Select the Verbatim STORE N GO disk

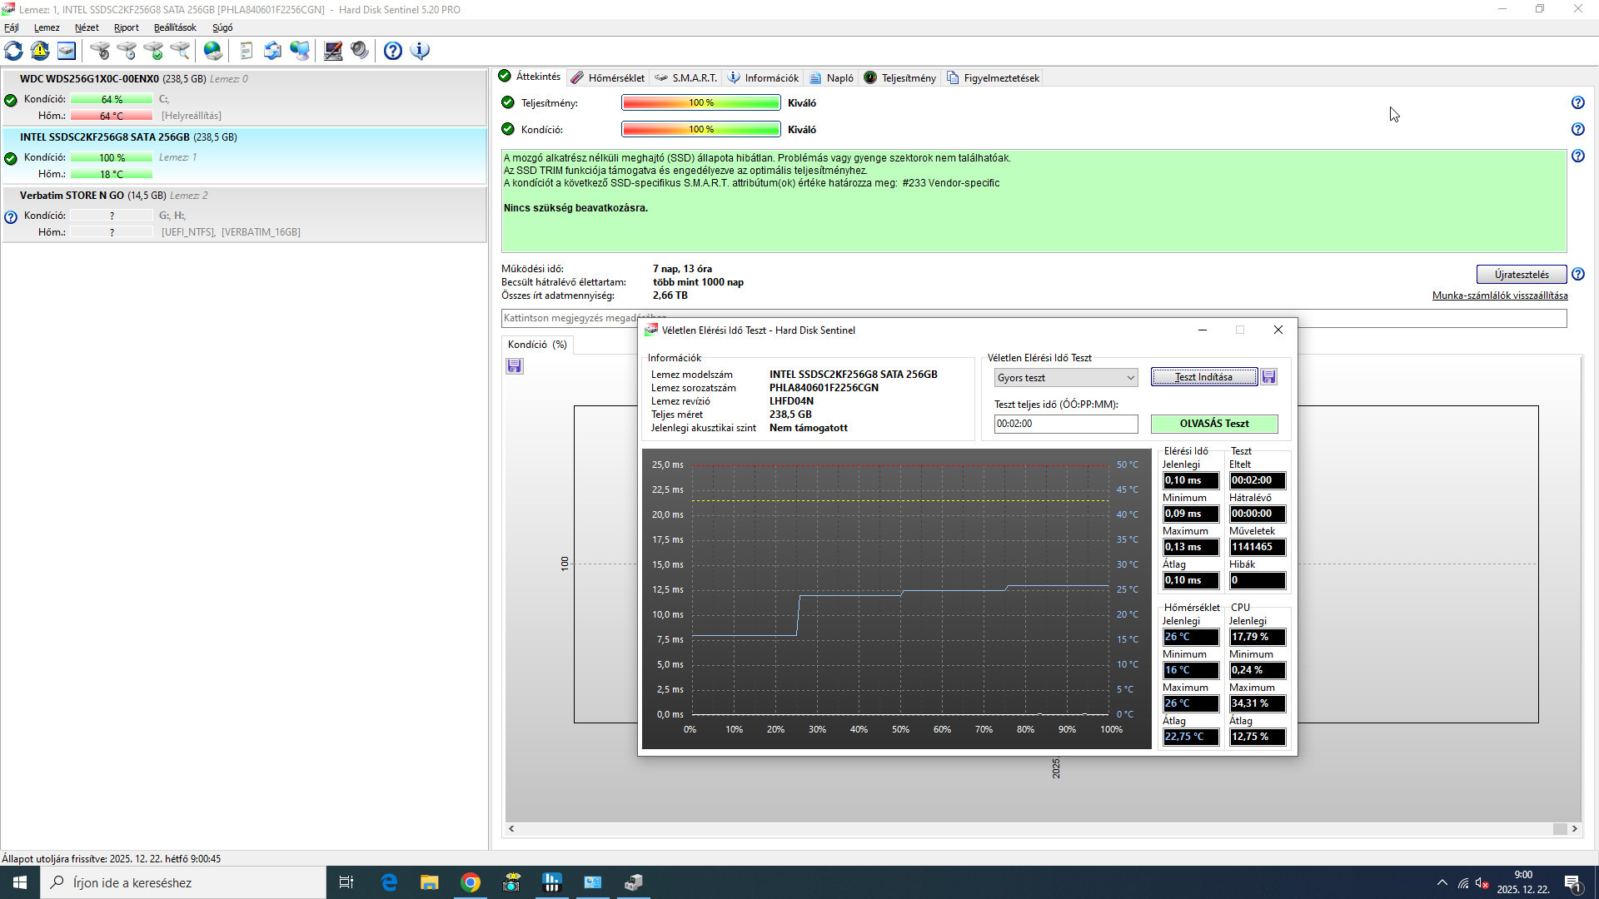[72, 196]
